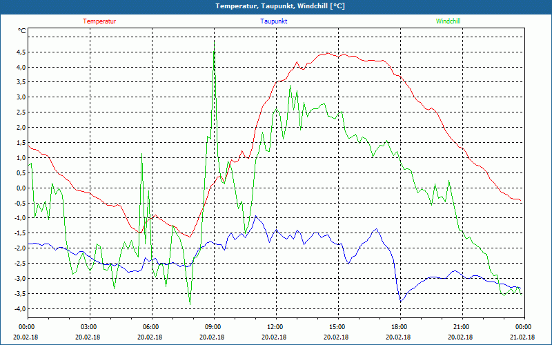
Task: Click the -1,0 y-axis value
Action: [20, 218]
